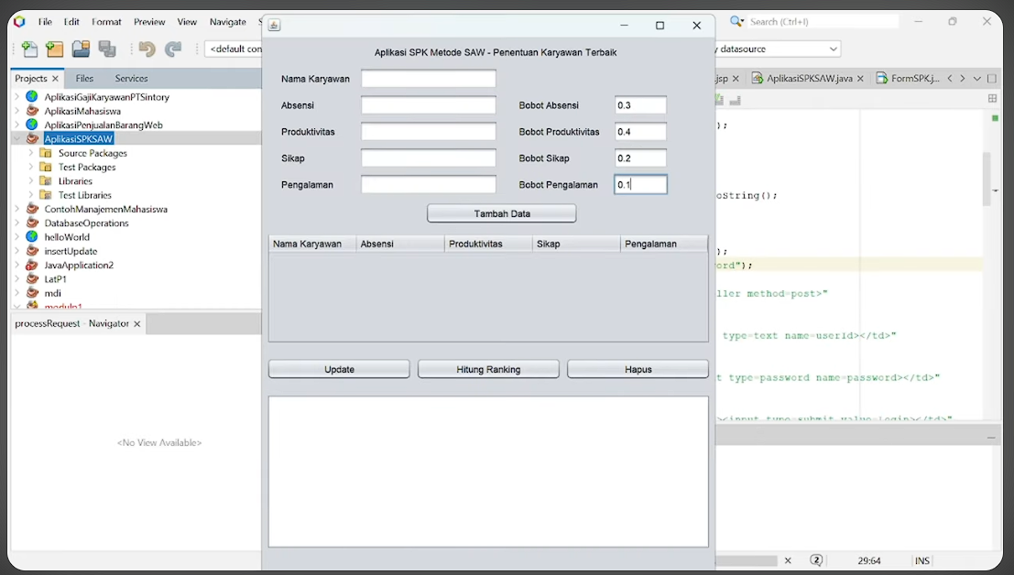
Task: Click the New File toolbar icon
Action: [30, 49]
